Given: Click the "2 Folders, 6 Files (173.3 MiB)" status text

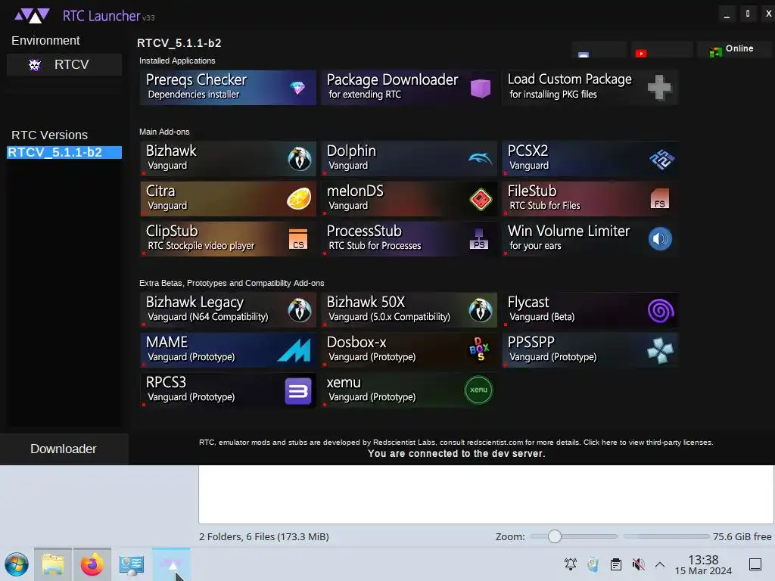Looking at the screenshot, I should (x=264, y=536).
